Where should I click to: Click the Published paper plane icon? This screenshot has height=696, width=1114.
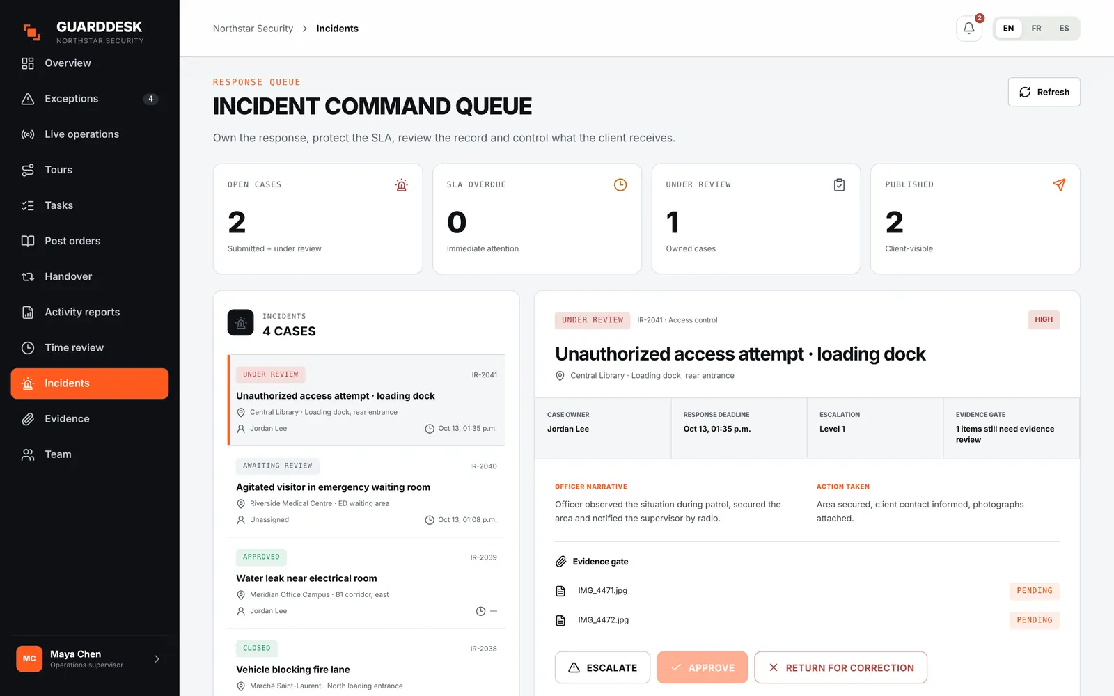tap(1058, 185)
